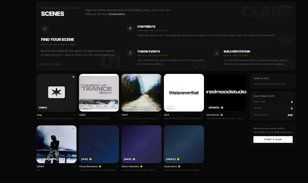Open the DUST clan forest road thumbnail
Viewport: 308px width, 183px height.
[x=141, y=93]
